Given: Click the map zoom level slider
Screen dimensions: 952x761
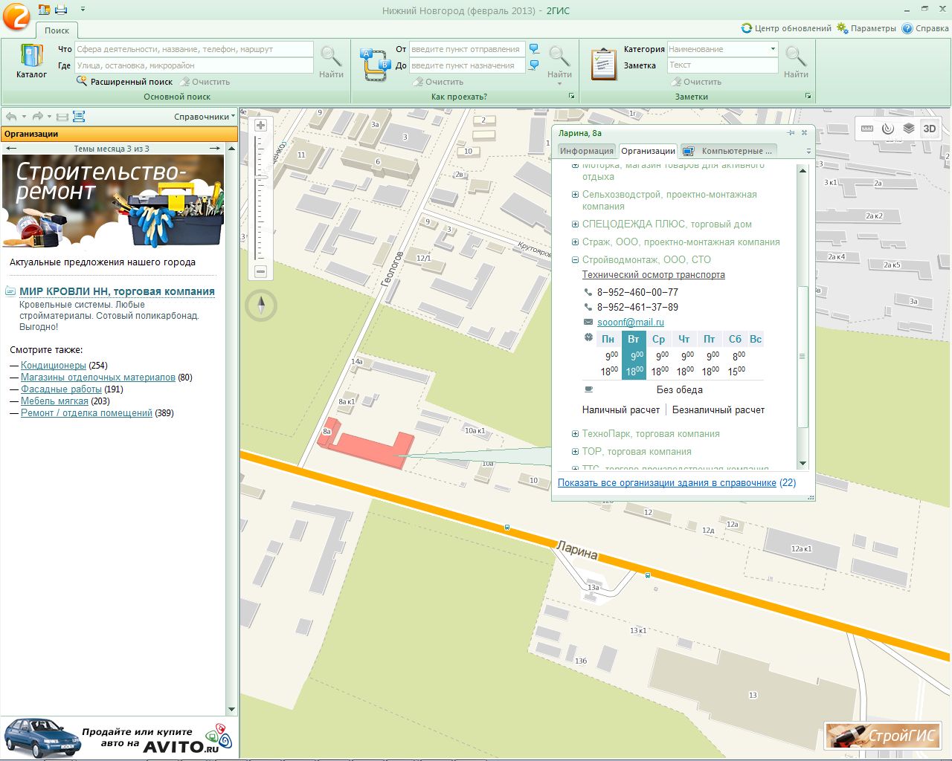Looking at the screenshot, I should point(260,178).
